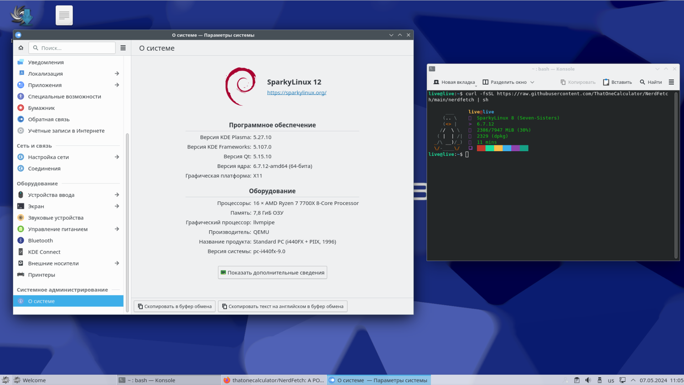Open the Обратная связь settings

coord(68,119)
